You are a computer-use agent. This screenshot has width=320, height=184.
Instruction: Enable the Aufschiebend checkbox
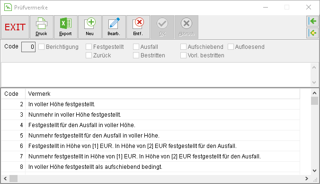[x=183, y=47]
